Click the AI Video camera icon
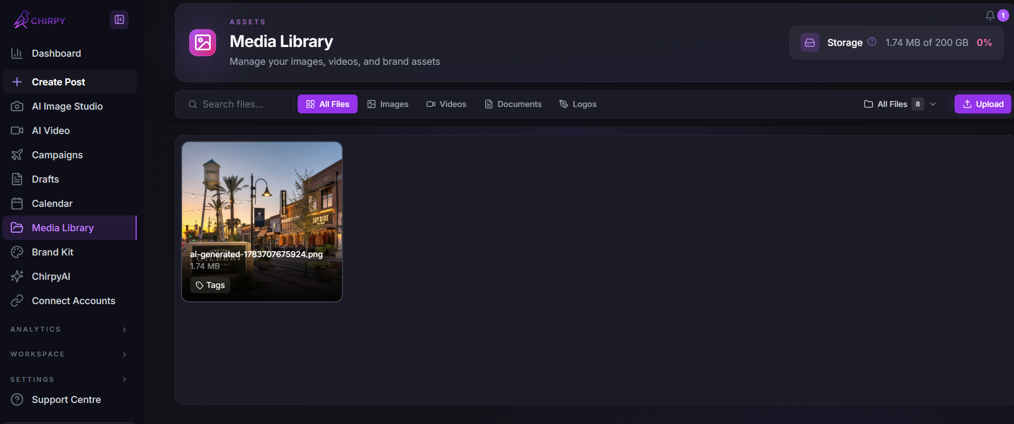 click(x=17, y=131)
